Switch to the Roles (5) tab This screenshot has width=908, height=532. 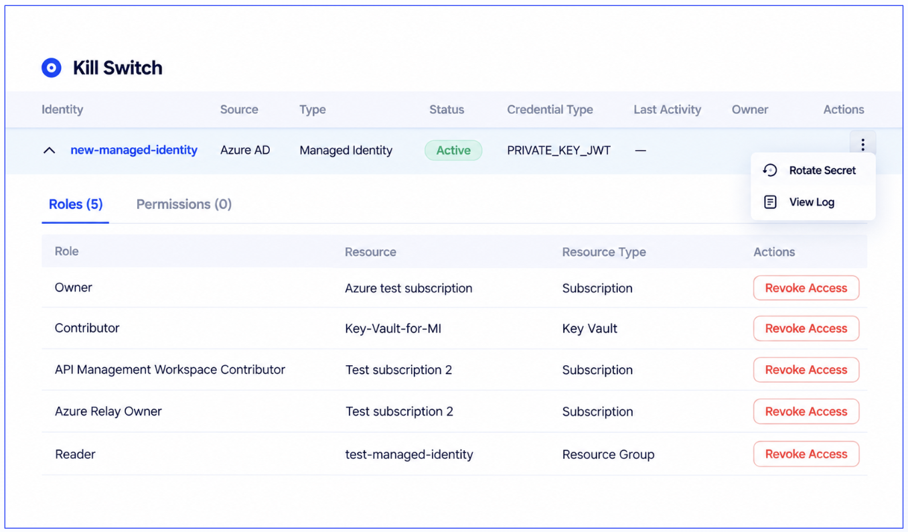(76, 204)
